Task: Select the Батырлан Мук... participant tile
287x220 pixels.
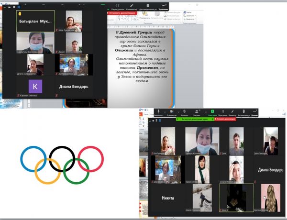Action: tap(35, 21)
